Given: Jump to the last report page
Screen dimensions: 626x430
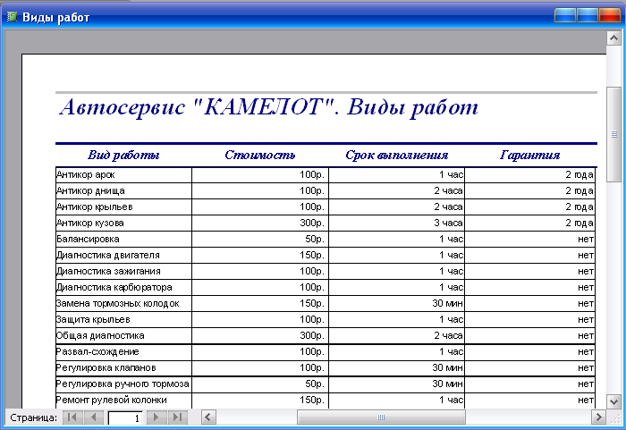Looking at the screenshot, I should (x=178, y=417).
